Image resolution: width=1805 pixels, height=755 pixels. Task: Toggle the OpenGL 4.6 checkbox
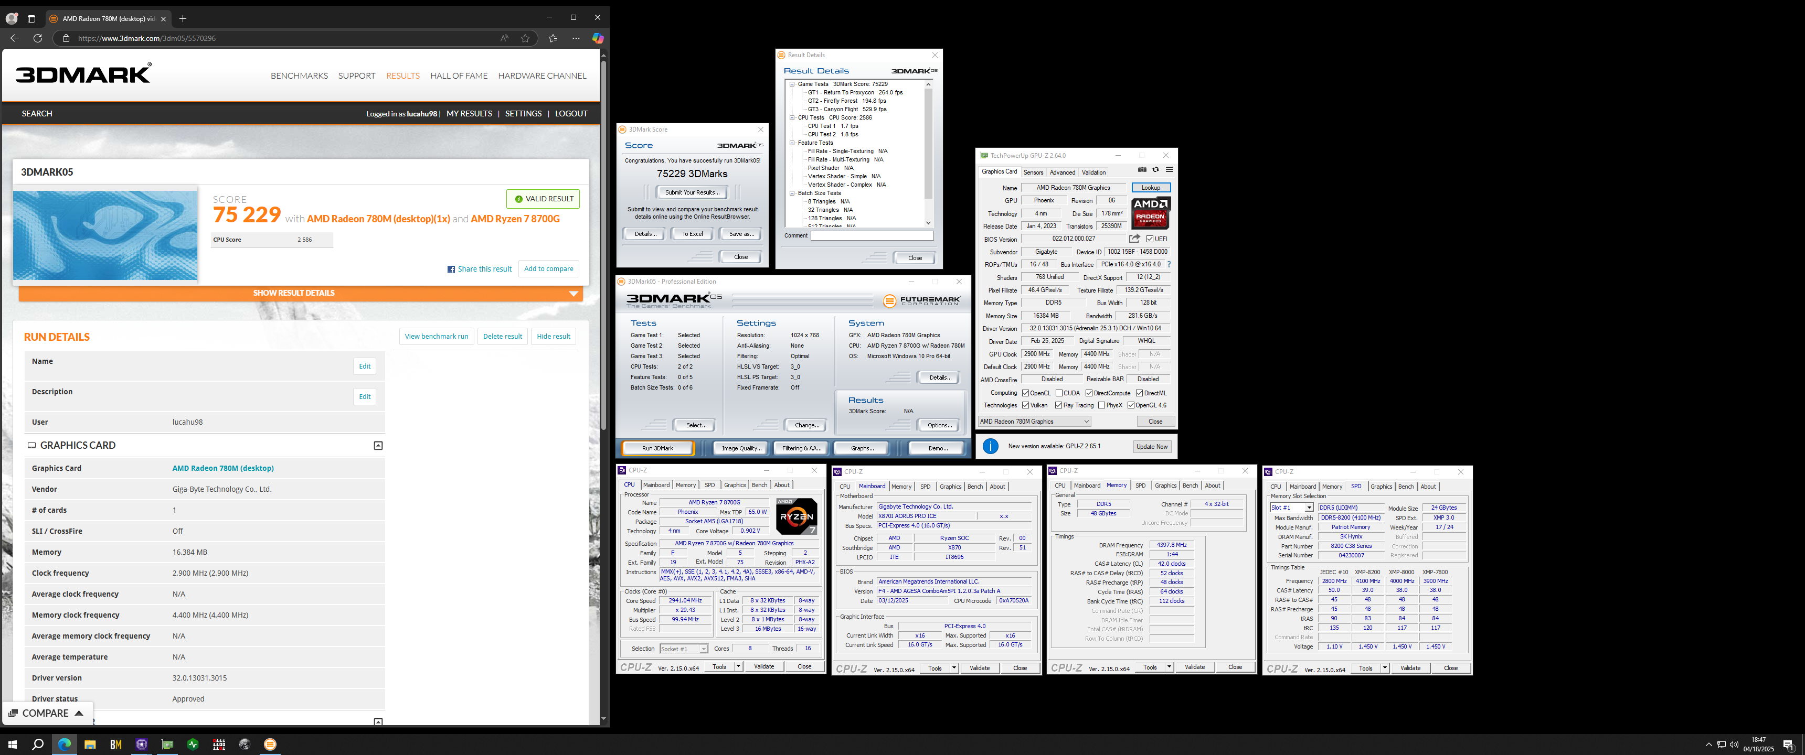click(1131, 405)
